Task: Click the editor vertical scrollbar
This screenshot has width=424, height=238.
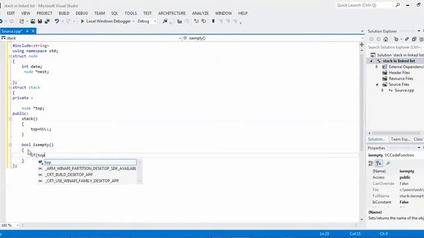Action: 362,102
